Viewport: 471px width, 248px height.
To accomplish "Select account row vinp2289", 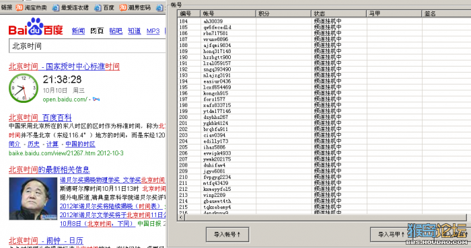I will pos(324,195).
